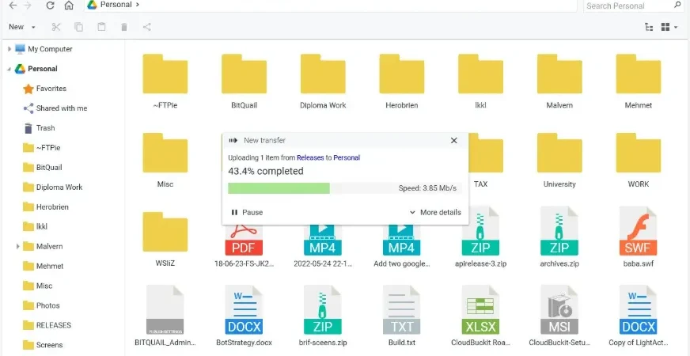This screenshot has height=356, width=690.
Task: Click the Share icon in toolbar
Action: pos(147,27)
